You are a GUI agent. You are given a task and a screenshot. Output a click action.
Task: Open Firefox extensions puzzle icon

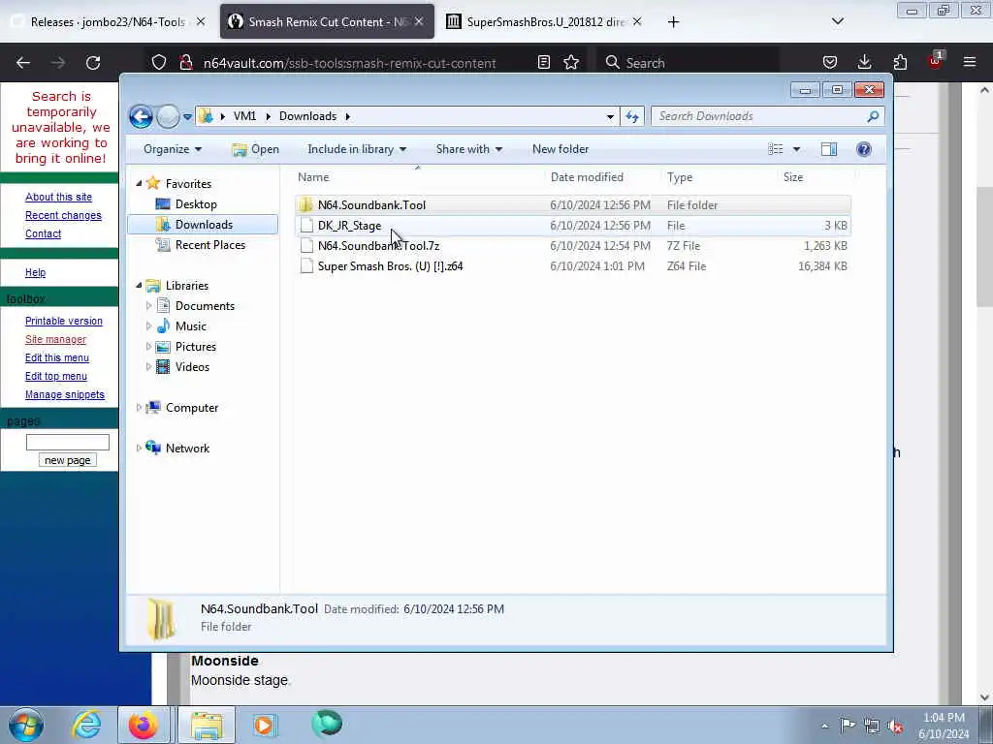pos(900,62)
